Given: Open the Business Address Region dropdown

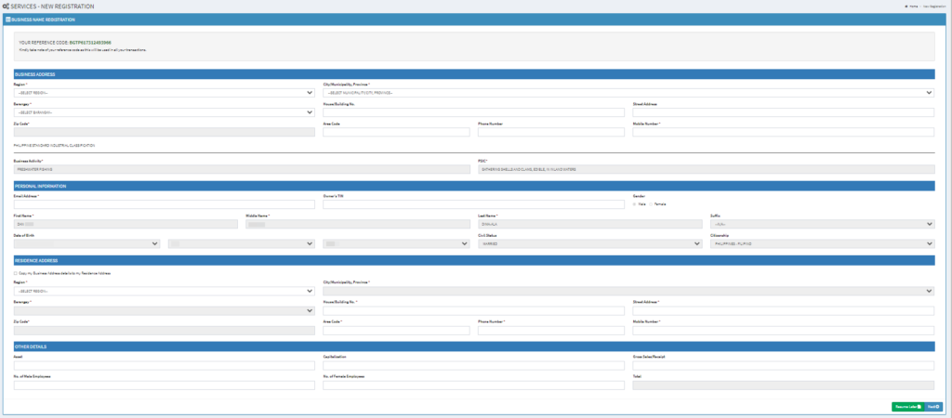Looking at the screenshot, I should (164, 93).
